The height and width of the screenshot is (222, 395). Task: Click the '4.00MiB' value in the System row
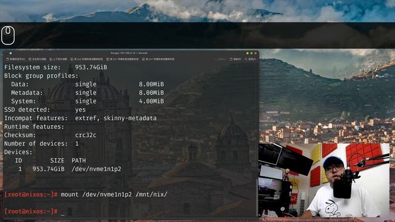(151, 101)
